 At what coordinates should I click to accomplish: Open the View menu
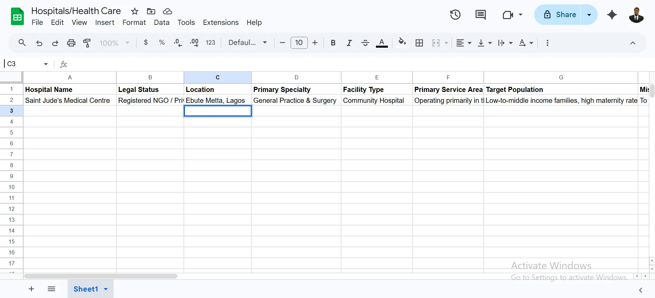[x=79, y=22]
